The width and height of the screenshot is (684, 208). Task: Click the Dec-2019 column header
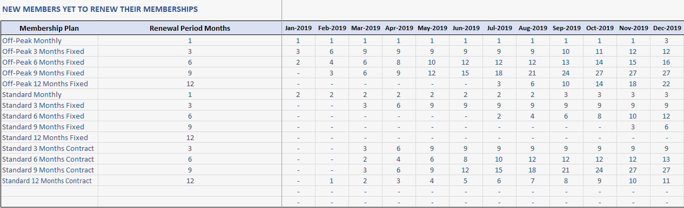[667, 28]
